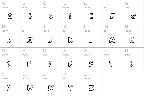
Task: Click the character code 0070
Action: point(107,7)
